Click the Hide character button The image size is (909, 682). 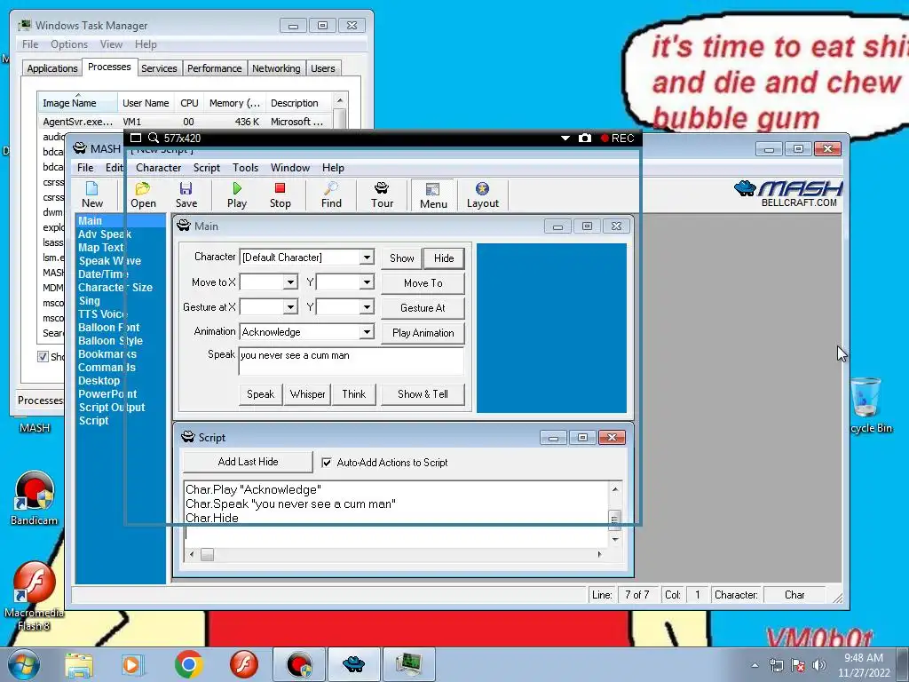click(x=444, y=258)
